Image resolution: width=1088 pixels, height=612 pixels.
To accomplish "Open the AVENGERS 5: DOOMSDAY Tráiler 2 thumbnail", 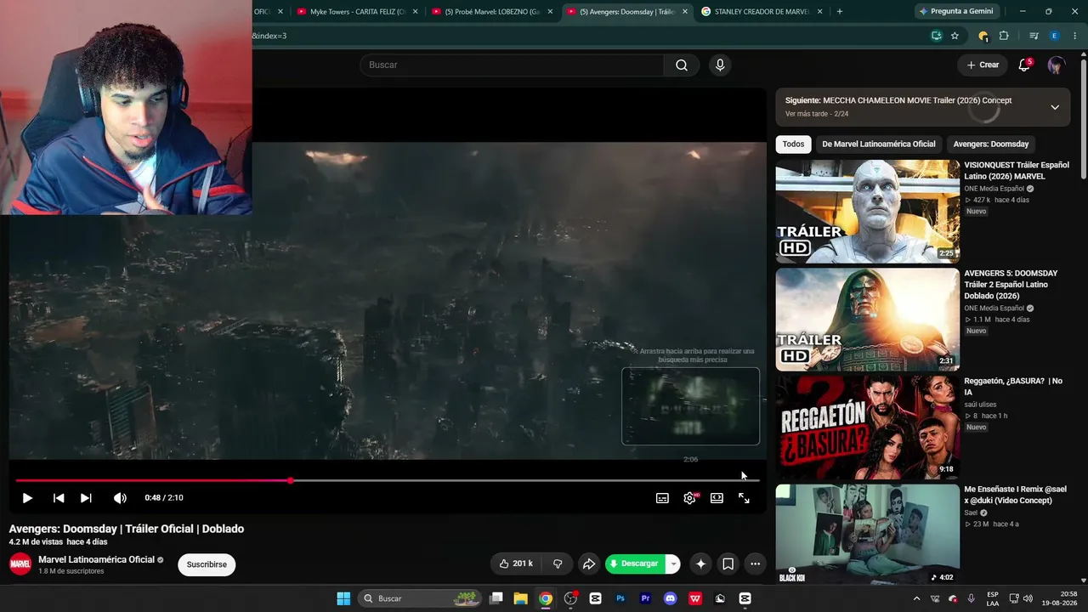I will 867,320.
